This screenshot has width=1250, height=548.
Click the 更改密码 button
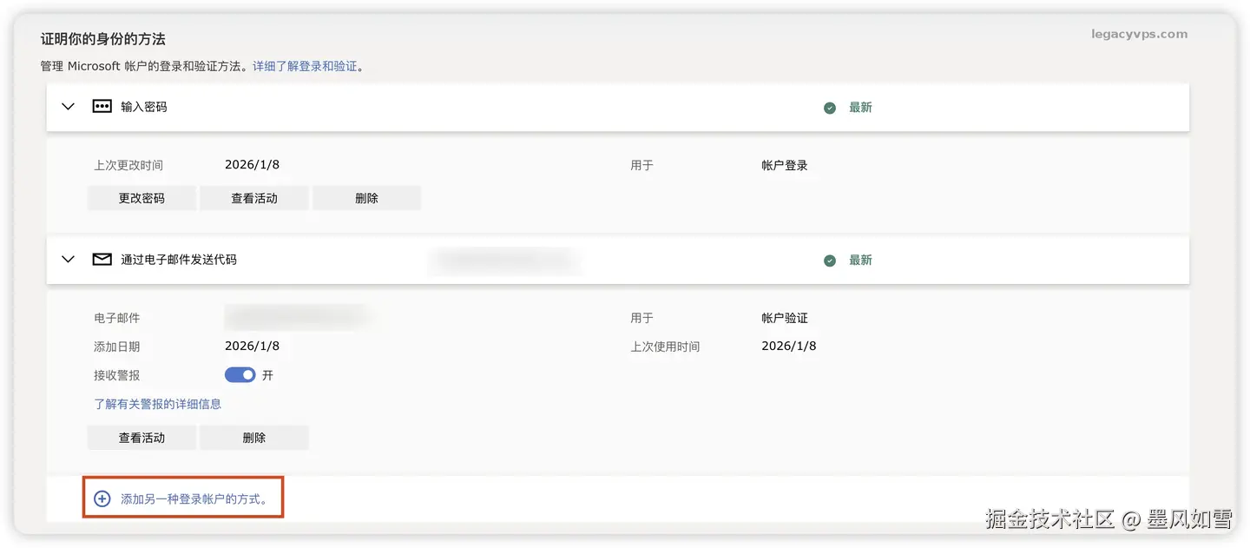point(141,198)
